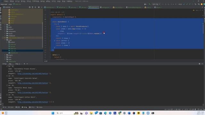
Task: Open the user account icon menu
Action: [x=145, y=4]
